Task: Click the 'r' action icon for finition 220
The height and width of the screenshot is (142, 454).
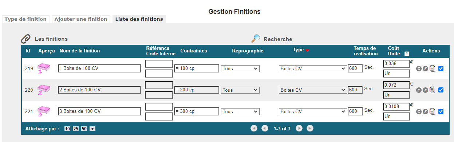Action: (x=425, y=90)
